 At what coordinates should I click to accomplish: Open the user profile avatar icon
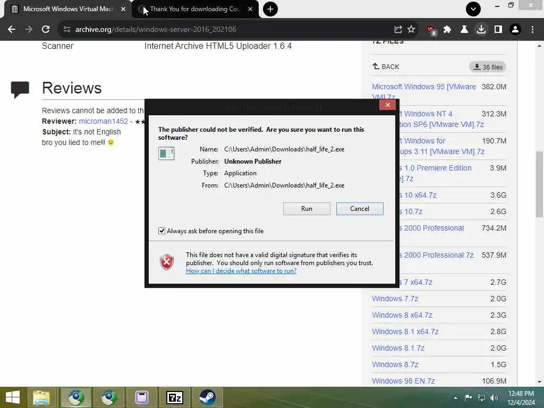pyautogui.click(x=515, y=30)
